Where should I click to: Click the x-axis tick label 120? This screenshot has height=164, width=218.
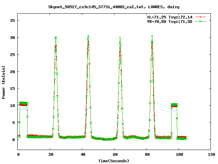212,154
